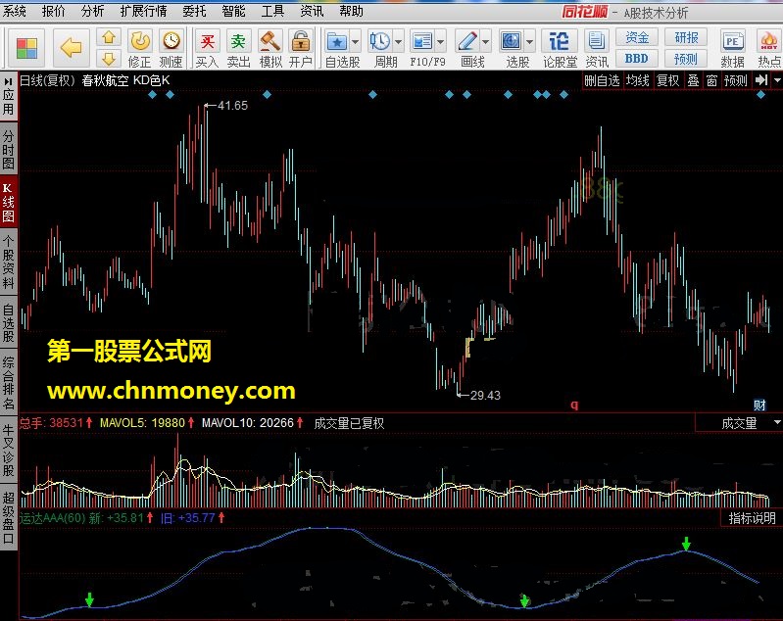783x621 pixels.
Task: Open the F10/F9 info icon
Action: 422,42
